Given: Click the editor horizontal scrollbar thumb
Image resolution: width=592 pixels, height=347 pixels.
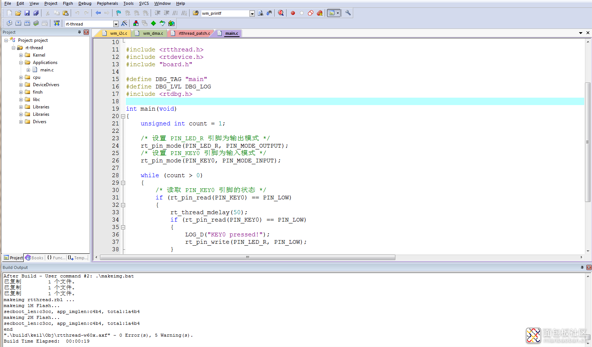Looking at the screenshot, I should [247, 257].
